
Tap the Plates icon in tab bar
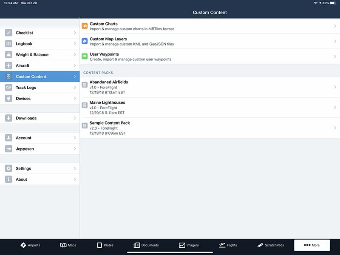[x=99, y=245]
